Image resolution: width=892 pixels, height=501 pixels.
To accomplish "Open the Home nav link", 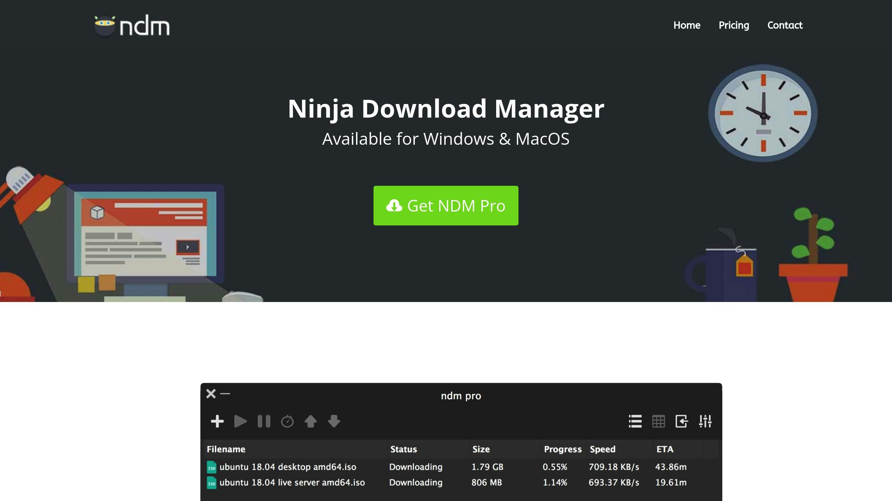I will pyautogui.click(x=687, y=25).
